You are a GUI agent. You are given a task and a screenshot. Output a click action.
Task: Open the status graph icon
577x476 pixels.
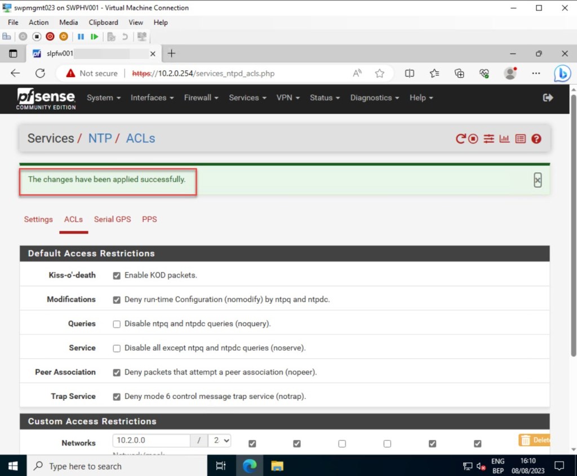(x=504, y=138)
